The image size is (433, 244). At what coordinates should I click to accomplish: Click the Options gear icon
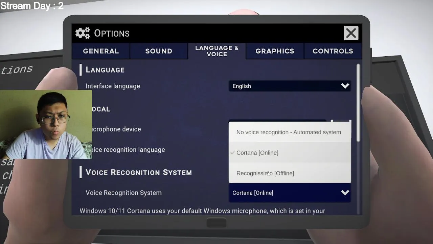point(83,33)
